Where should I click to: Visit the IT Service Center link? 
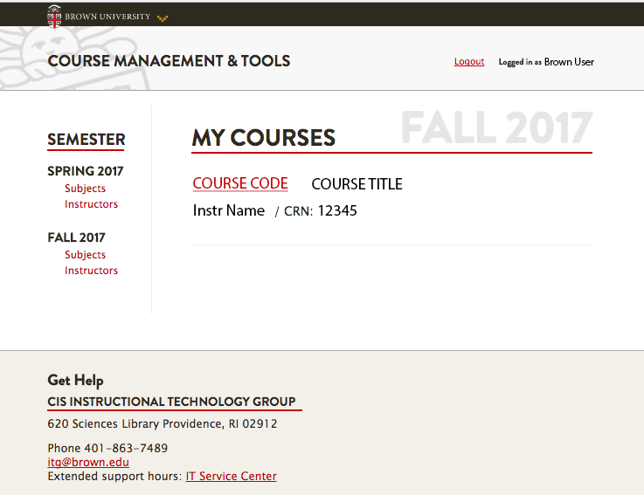pos(232,476)
